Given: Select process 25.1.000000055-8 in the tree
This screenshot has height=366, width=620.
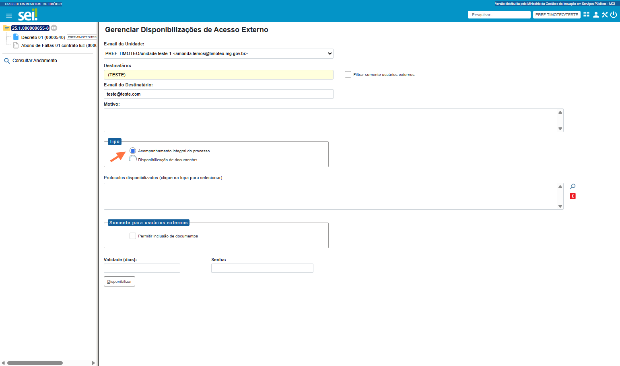Looking at the screenshot, I should point(30,28).
